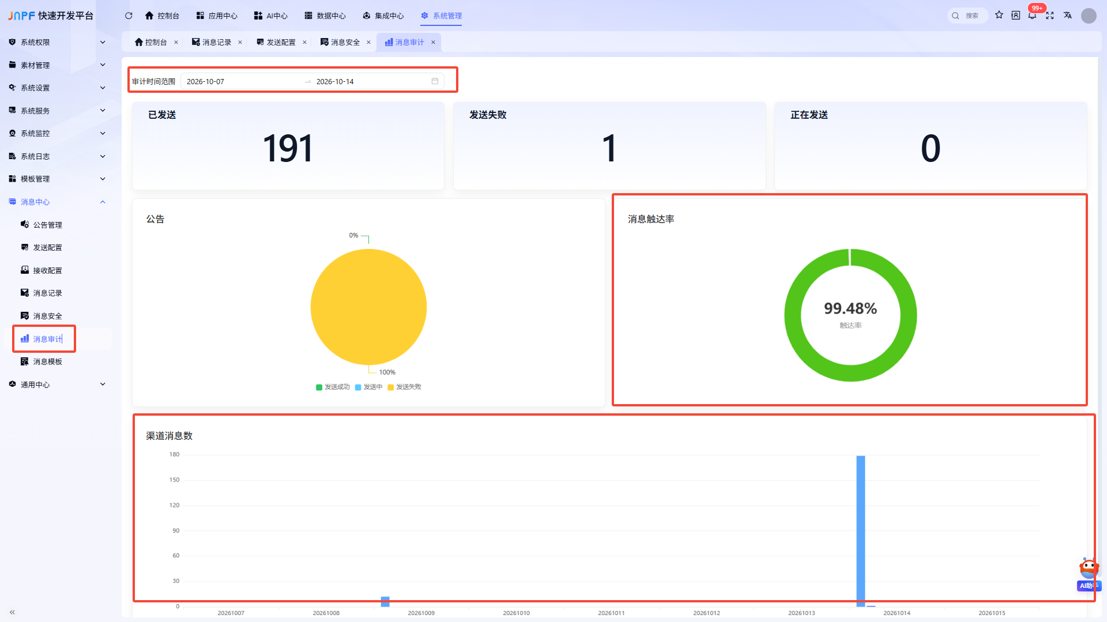Open AI中心 in top navigation
The height and width of the screenshot is (622, 1107).
[x=271, y=16]
